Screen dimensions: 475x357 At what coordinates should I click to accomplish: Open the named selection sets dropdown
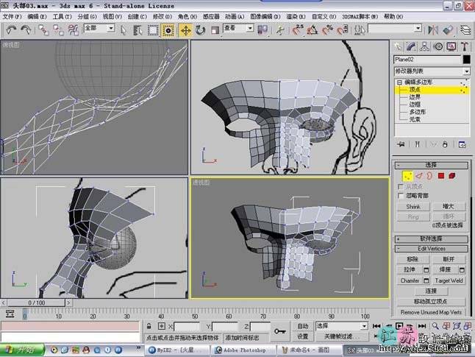click(395, 29)
